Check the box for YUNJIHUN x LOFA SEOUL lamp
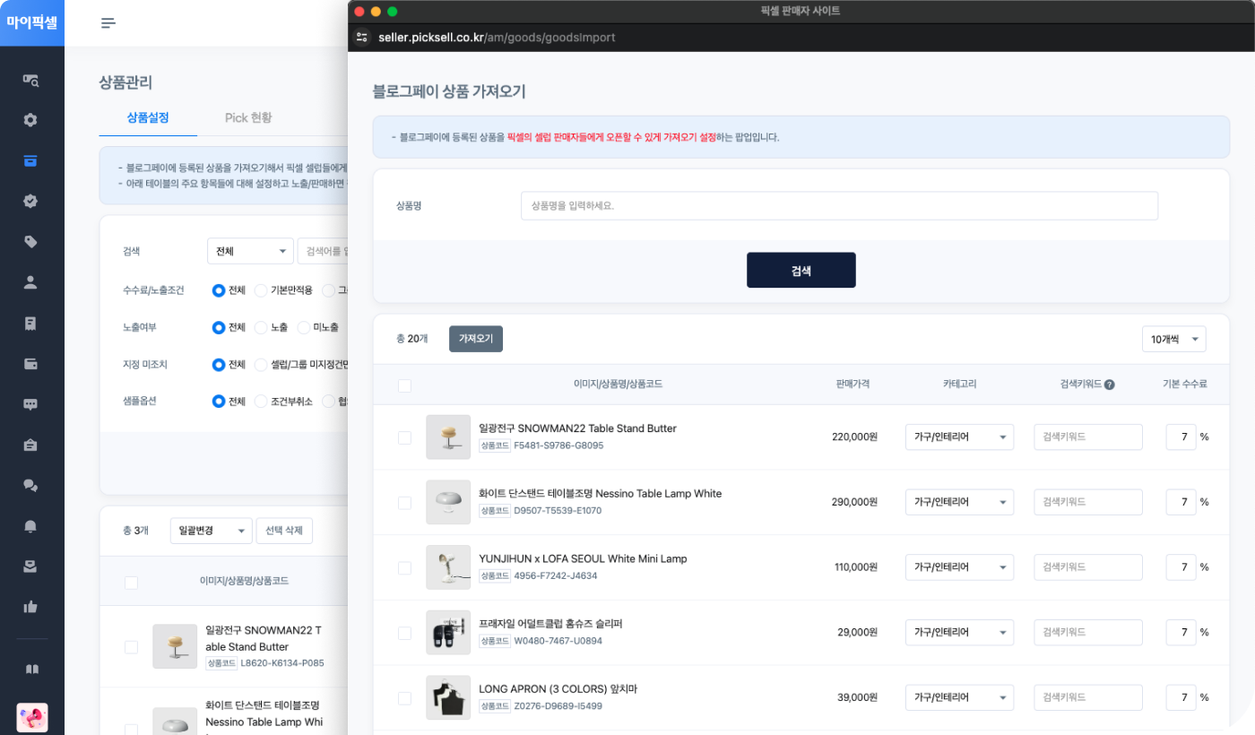The width and height of the screenshot is (1255, 735). [x=404, y=567]
